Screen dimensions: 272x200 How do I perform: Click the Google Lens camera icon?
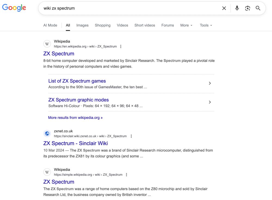(248, 8)
